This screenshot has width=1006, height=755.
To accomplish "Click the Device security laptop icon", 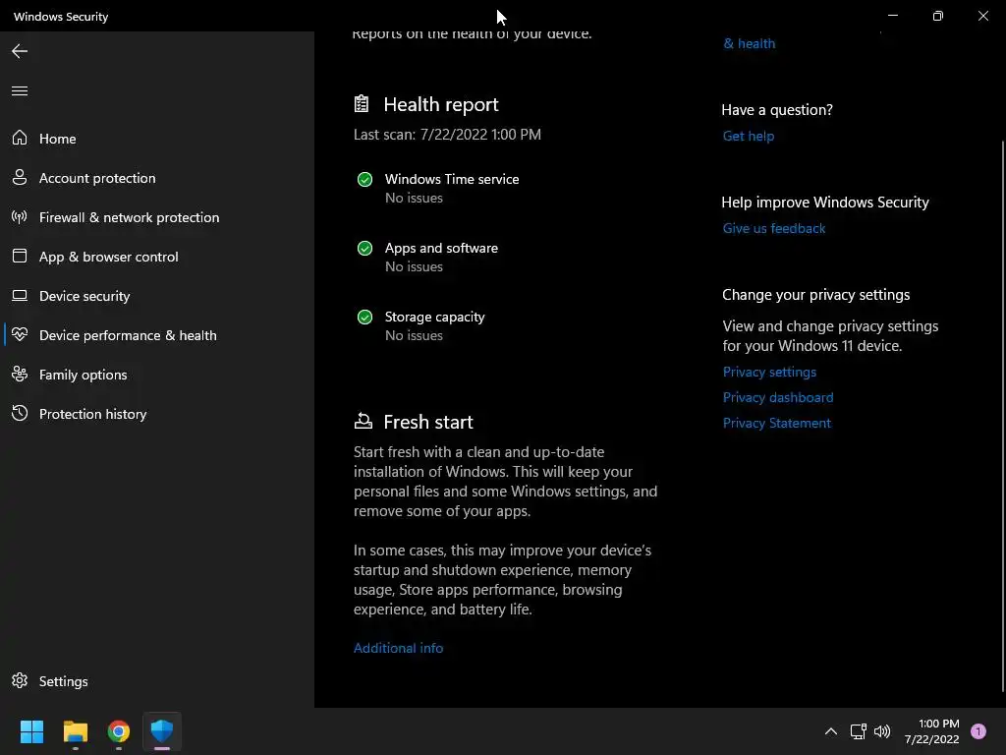I will point(20,295).
